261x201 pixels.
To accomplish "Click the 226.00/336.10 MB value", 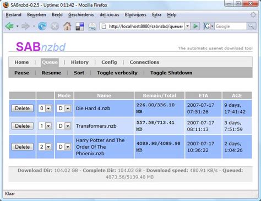I will 155,108.
